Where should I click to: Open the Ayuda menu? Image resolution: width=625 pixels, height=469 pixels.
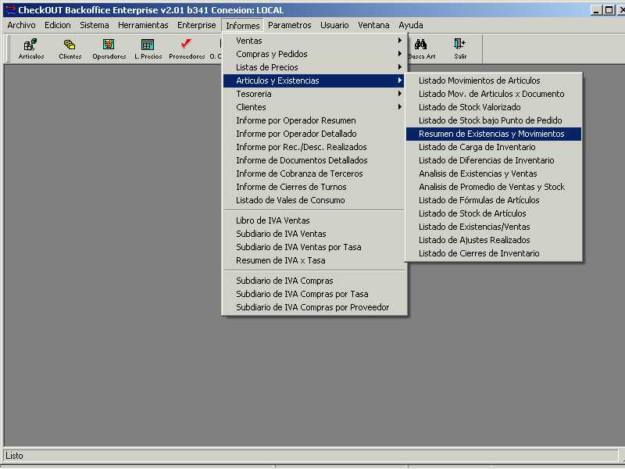pos(411,25)
